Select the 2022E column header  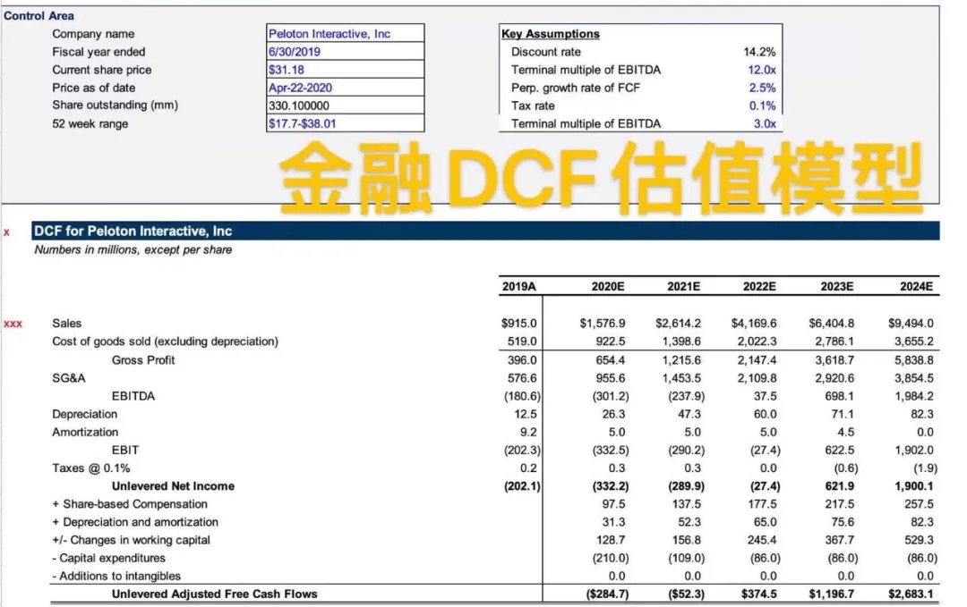[759, 286]
